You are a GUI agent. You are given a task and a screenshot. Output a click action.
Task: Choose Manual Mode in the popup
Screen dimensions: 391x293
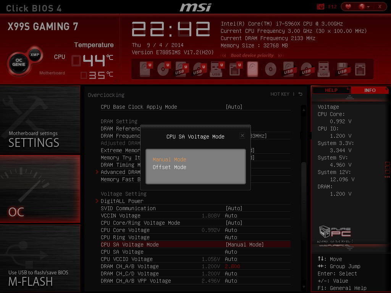pos(169,159)
